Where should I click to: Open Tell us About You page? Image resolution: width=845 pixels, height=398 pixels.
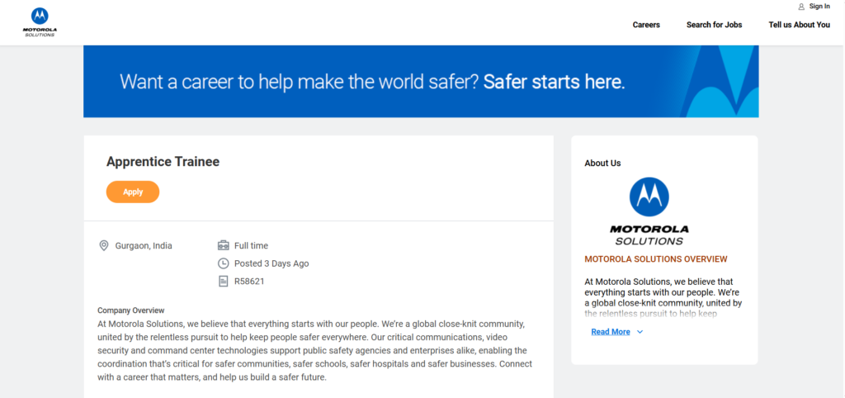point(799,25)
